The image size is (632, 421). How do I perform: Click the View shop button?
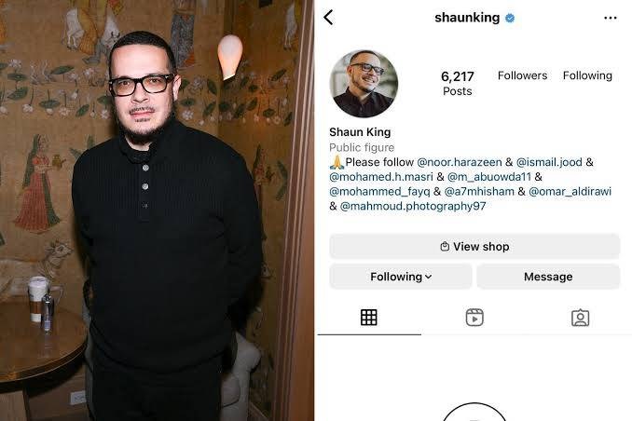pos(474,246)
